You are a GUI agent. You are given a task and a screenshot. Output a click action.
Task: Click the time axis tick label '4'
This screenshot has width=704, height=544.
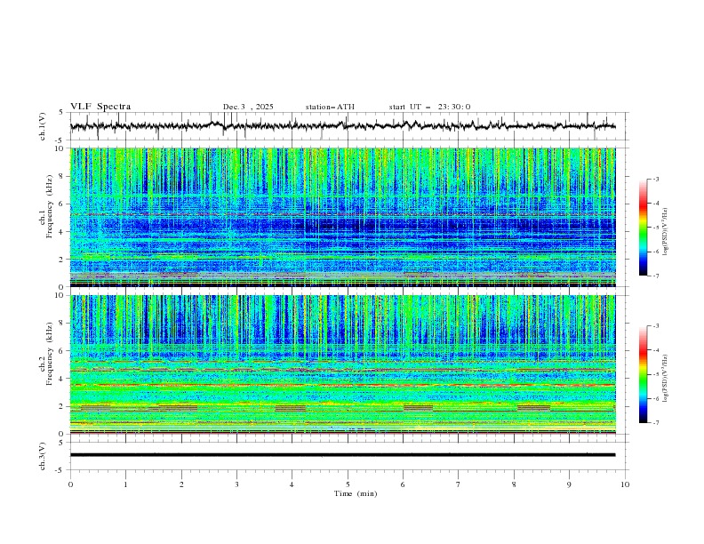(x=292, y=484)
